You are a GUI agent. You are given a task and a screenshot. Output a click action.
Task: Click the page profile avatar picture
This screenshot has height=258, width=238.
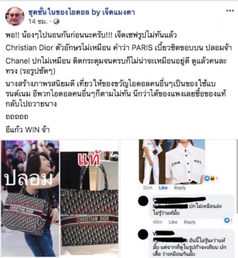click(15, 16)
